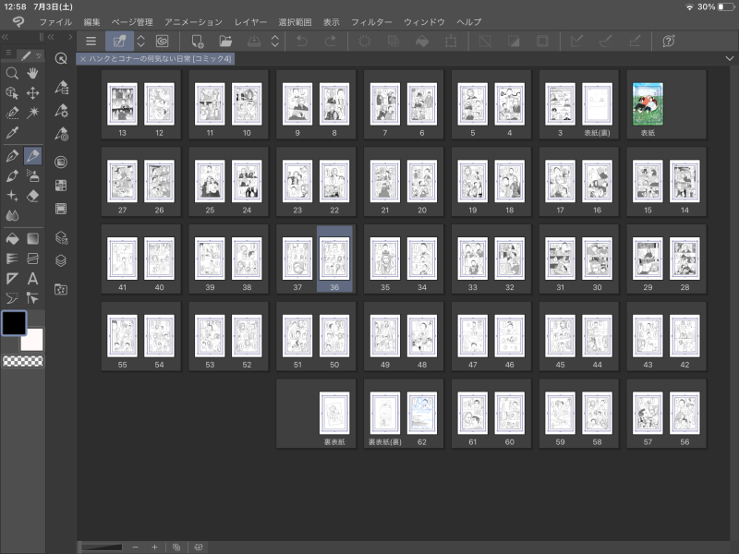Expand the arrows beside Clip Studio button
Image resolution: width=739 pixels, height=554 pixels.
coord(141,42)
